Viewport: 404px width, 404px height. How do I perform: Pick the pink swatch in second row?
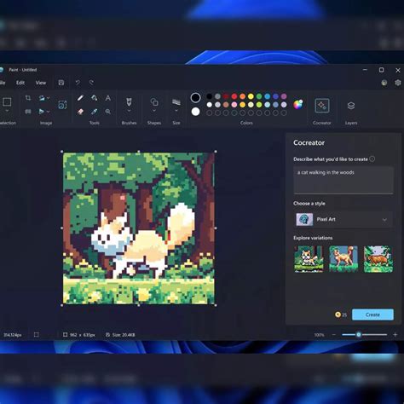(x=234, y=105)
